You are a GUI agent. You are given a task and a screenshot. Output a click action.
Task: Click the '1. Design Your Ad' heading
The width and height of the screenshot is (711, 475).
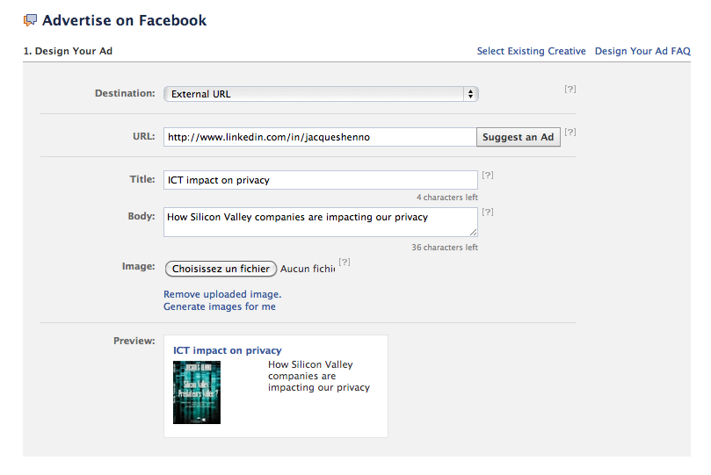68,51
